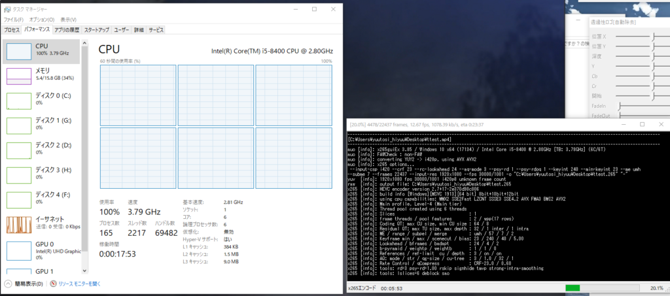Viewport: 670px width, 296px height.
Task: Click the sidebar scrollbar down arrow
Action: point(84,271)
